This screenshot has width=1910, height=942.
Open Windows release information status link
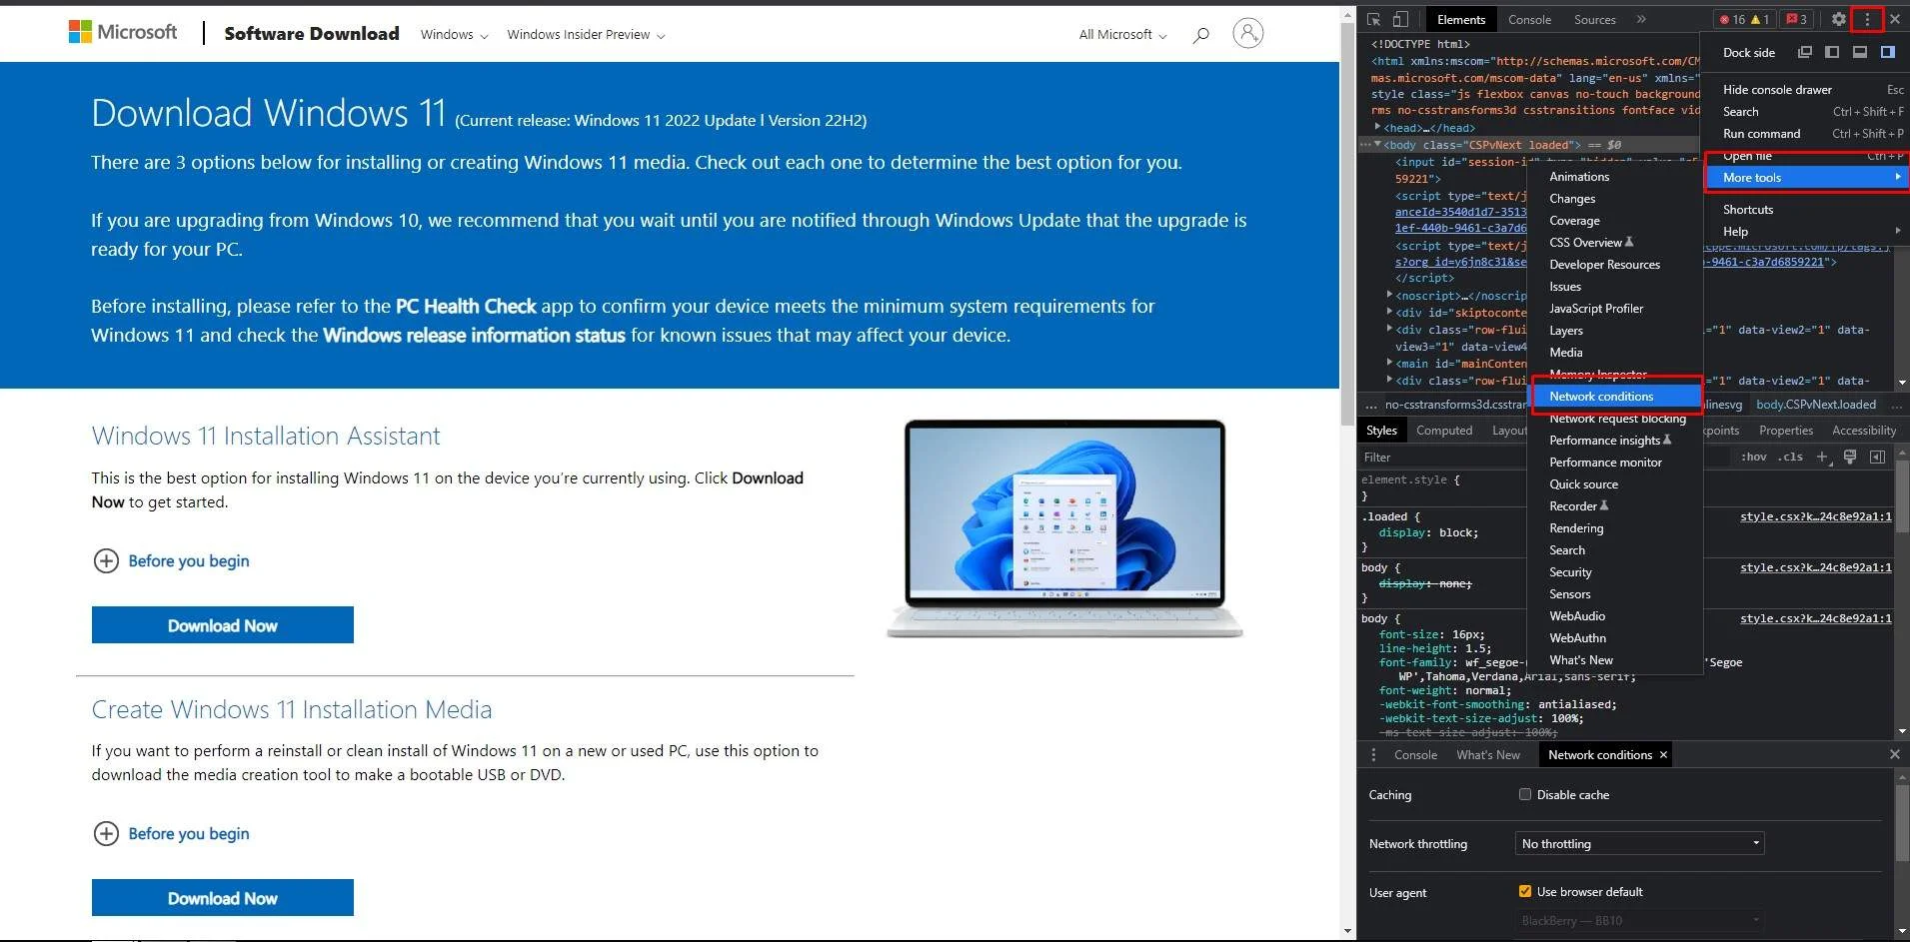[474, 336]
